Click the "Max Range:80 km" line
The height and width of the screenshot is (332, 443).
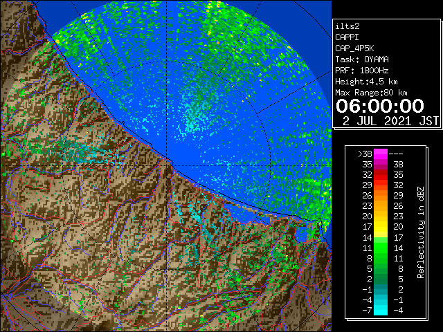(x=371, y=93)
